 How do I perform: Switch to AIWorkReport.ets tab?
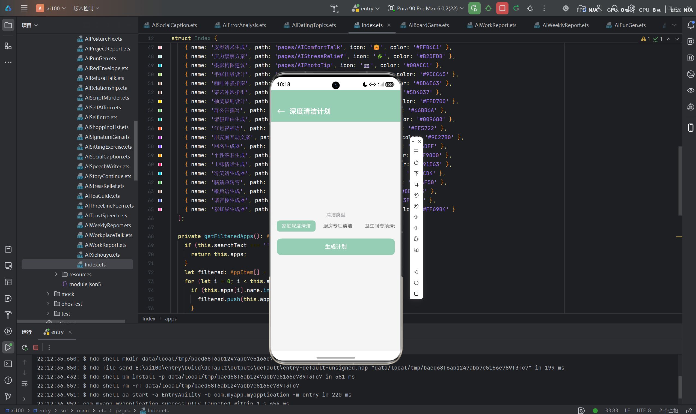click(x=492, y=25)
